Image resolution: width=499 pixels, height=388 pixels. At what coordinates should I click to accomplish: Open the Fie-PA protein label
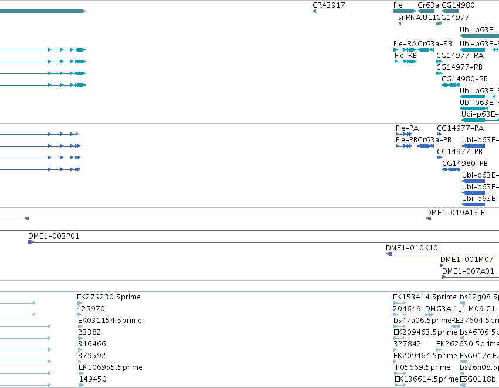click(x=407, y=128)
